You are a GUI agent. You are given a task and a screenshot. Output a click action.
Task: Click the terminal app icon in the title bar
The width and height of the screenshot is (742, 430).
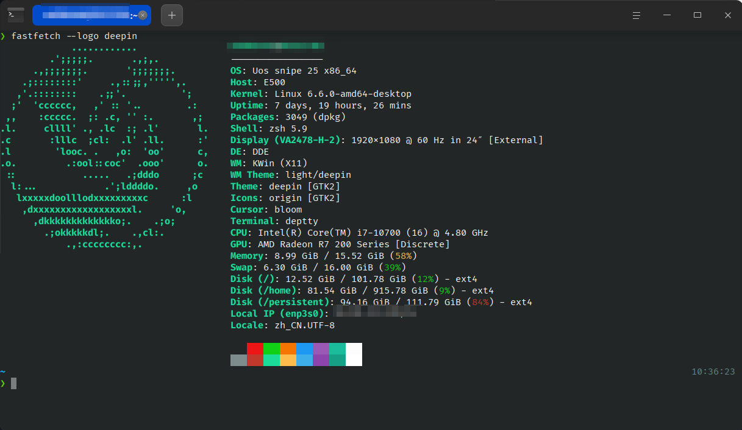coord(16,15)
